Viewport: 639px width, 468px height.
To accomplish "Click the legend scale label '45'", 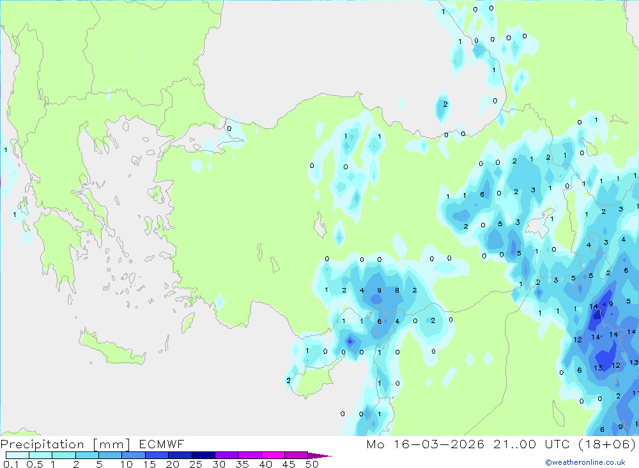I will [x=289, y=464].
